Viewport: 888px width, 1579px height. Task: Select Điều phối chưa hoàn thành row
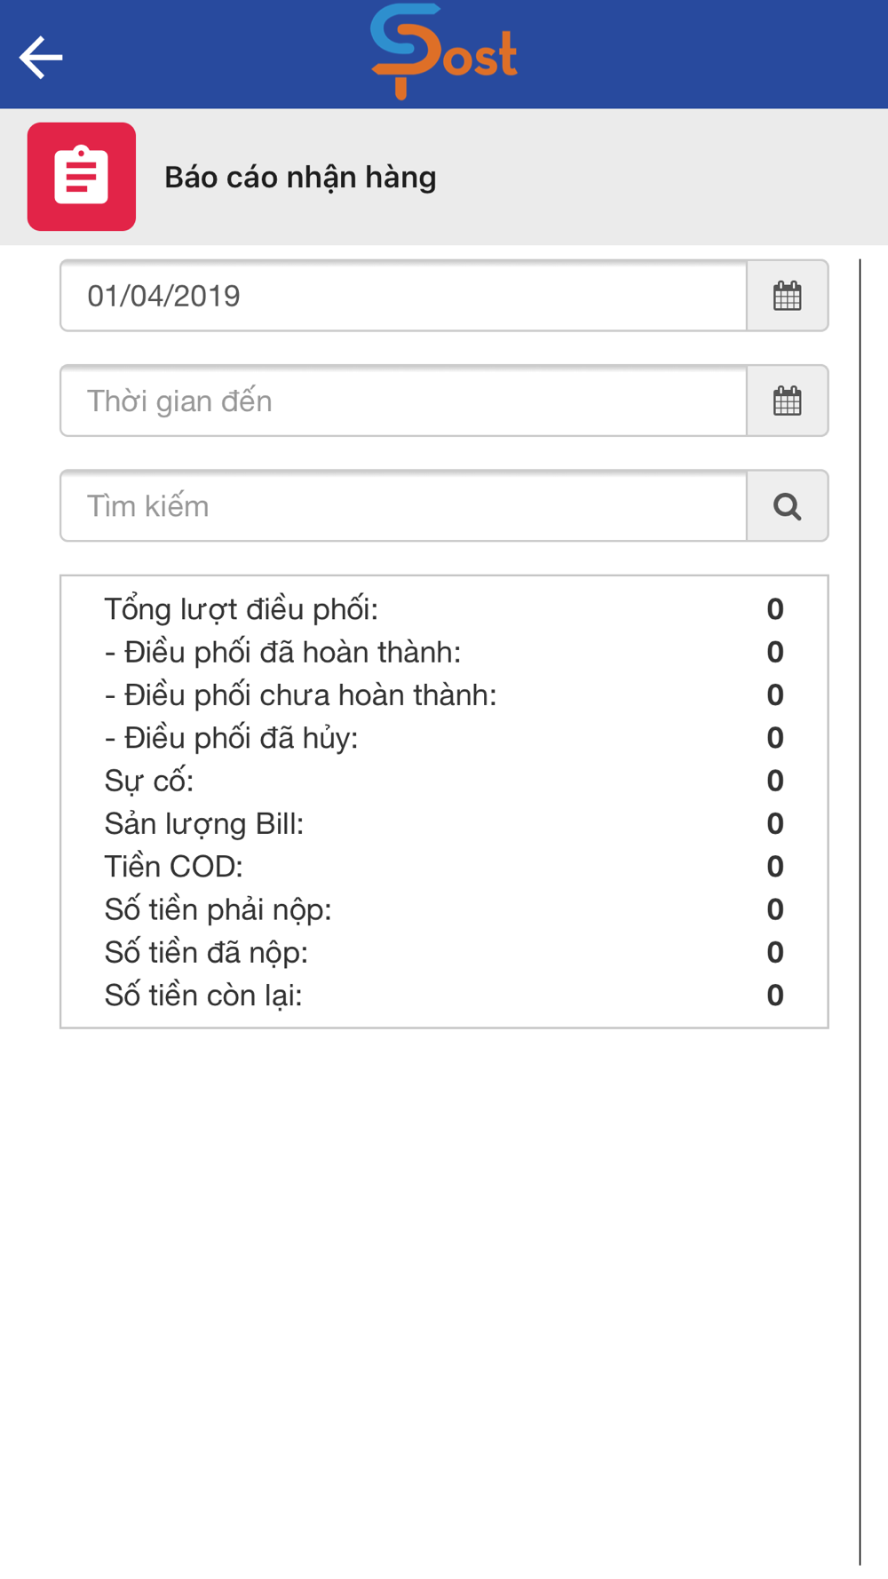444,694
